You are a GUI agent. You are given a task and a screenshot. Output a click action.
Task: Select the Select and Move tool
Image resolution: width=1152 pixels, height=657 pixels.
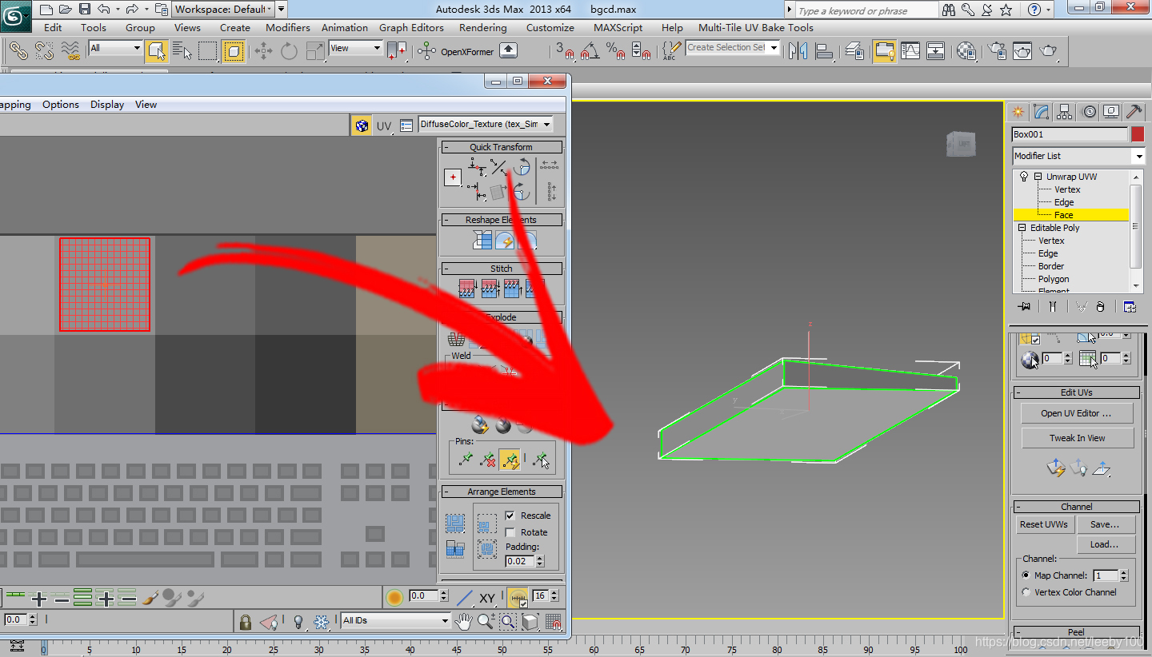[263, 51]
